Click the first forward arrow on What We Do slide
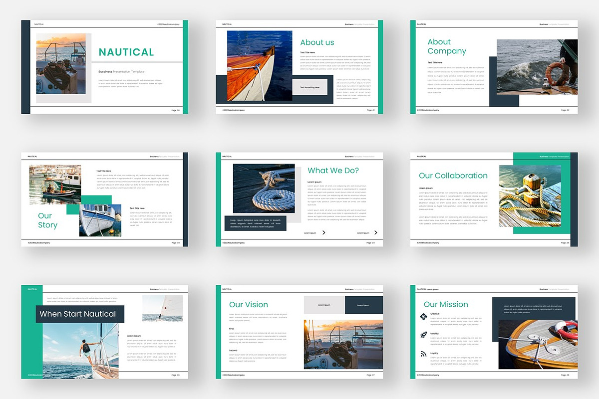Screen dimensions: 599x399 (324, 232)
